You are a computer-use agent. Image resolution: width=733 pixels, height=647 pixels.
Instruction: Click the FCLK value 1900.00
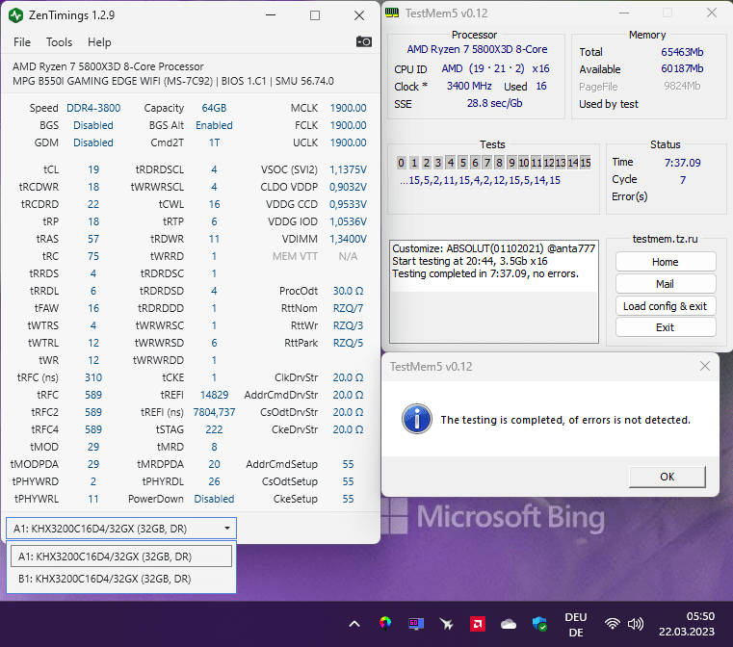pyautogui.click(x=348, y=125)
